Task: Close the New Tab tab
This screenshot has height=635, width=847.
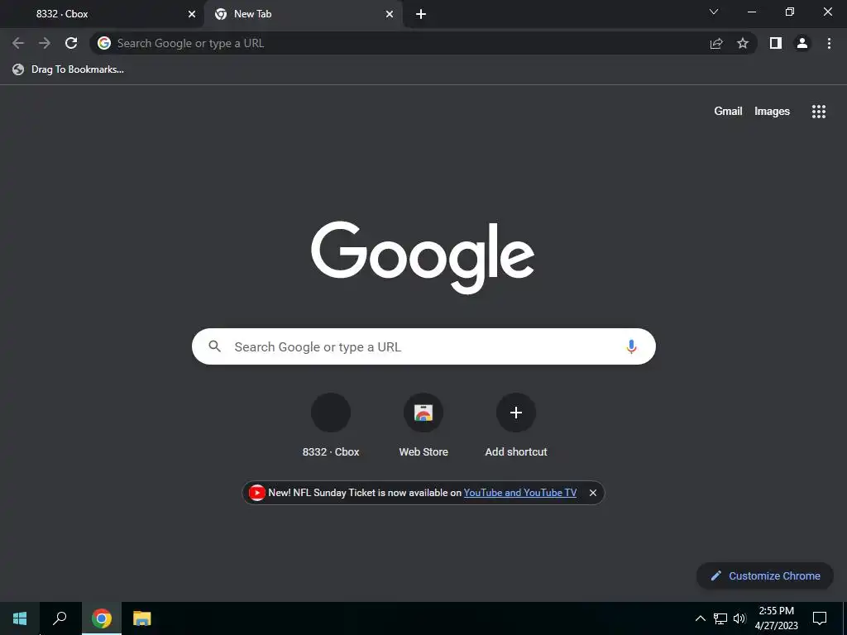Action: [x=390, y=14]
